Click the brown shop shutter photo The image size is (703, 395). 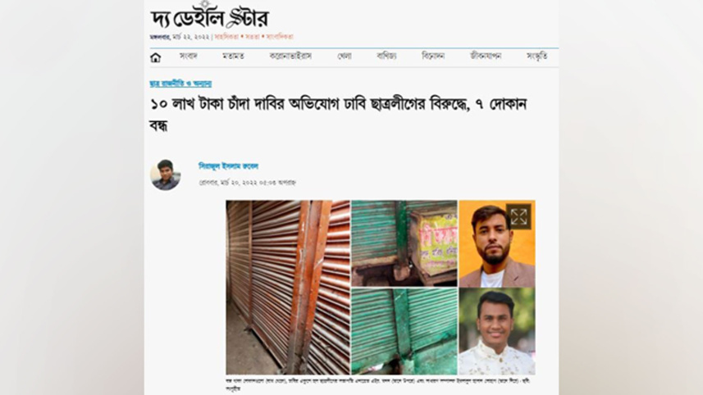click(288, 287)
